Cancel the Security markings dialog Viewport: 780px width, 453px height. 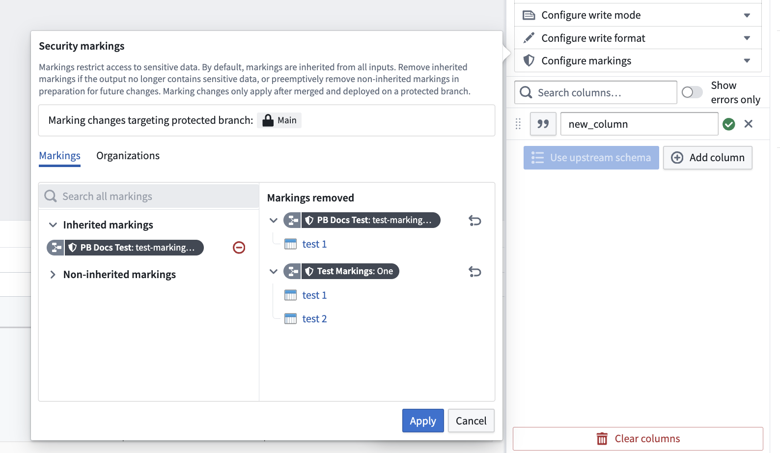coord(471,421)
